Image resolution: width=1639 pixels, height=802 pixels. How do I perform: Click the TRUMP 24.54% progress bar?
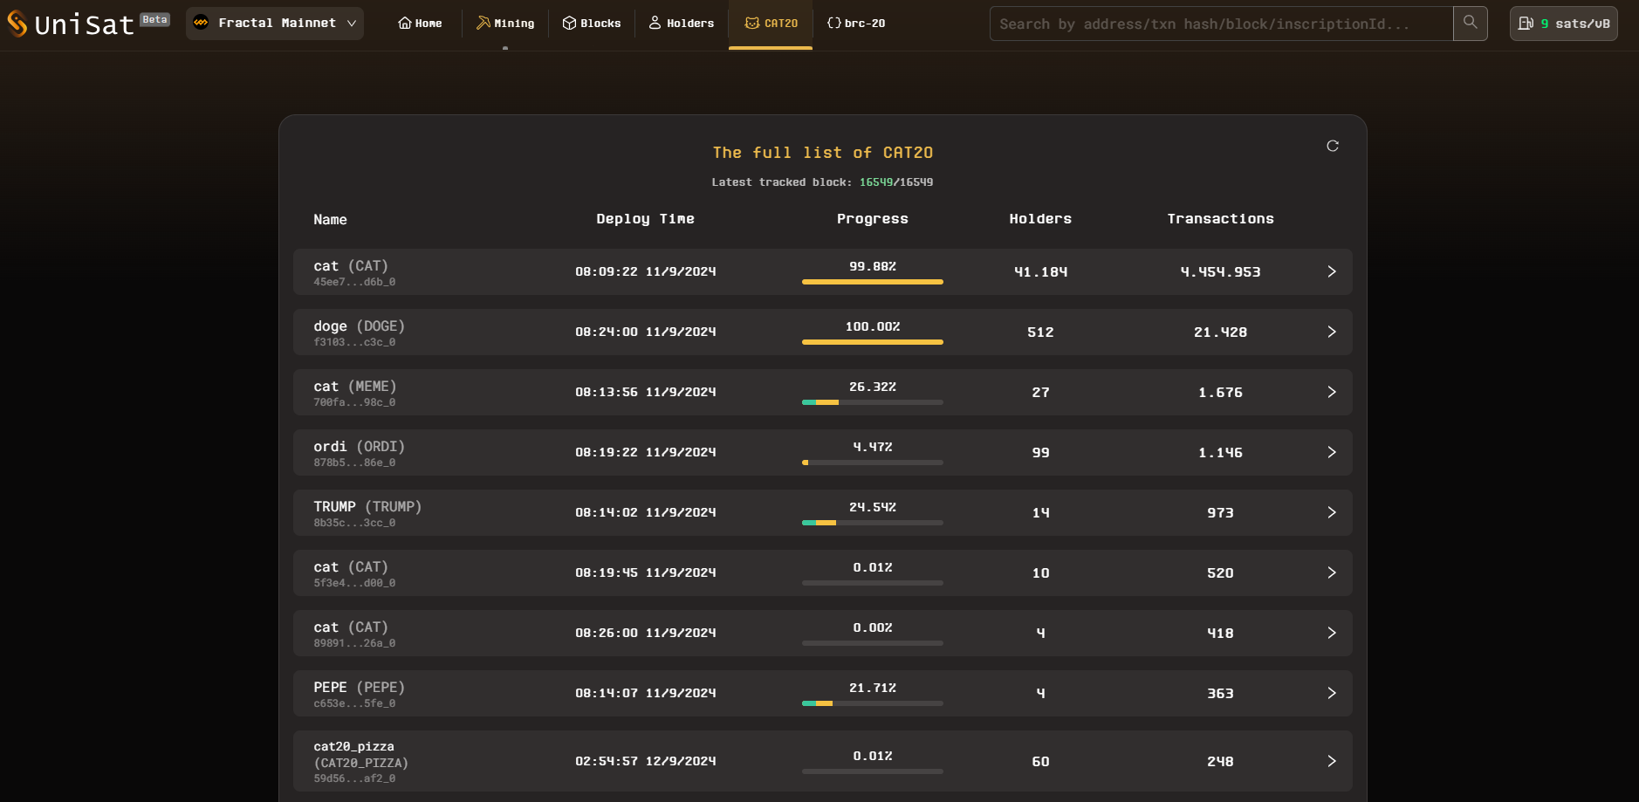(x=873, y=523)
